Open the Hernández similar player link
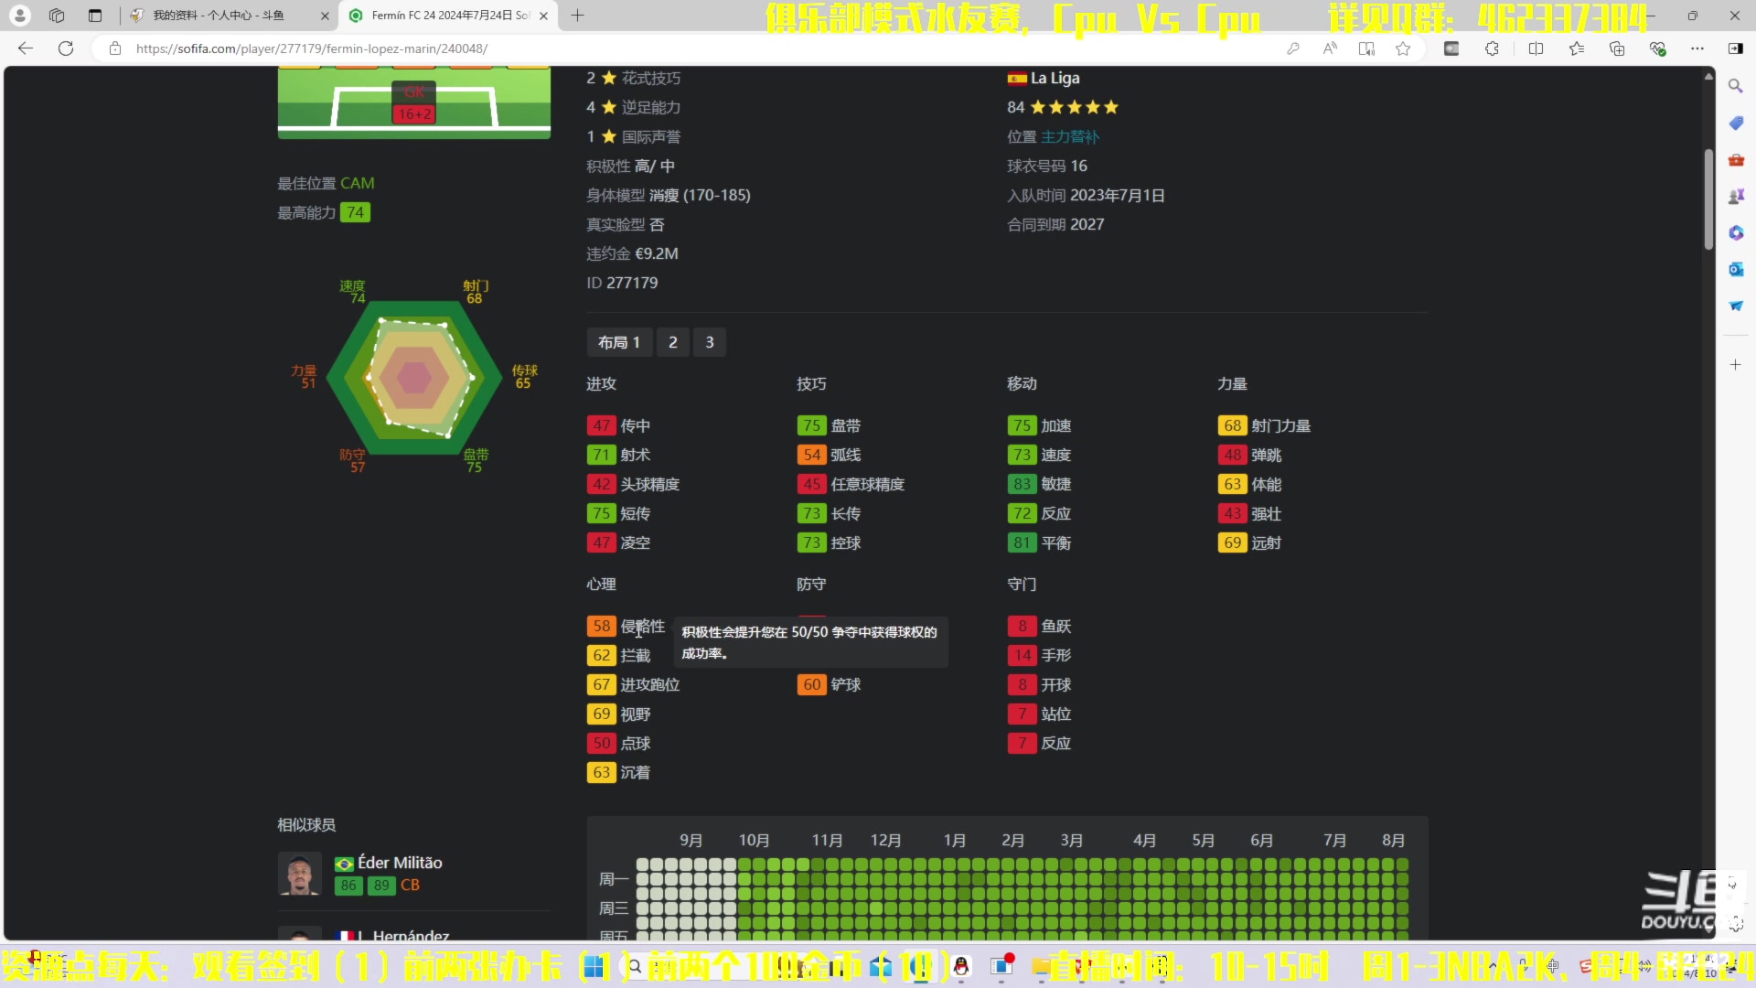Viewport: 1756px width, 988px height. (403, 935)
